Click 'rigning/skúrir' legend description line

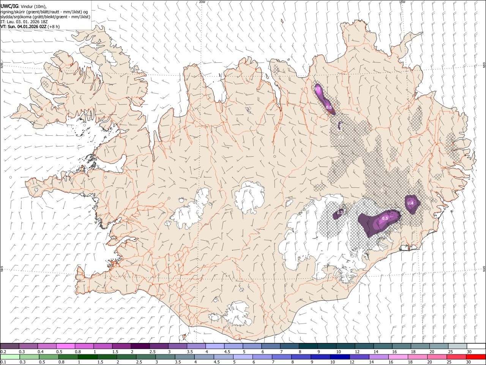click(x=44, y=11)
